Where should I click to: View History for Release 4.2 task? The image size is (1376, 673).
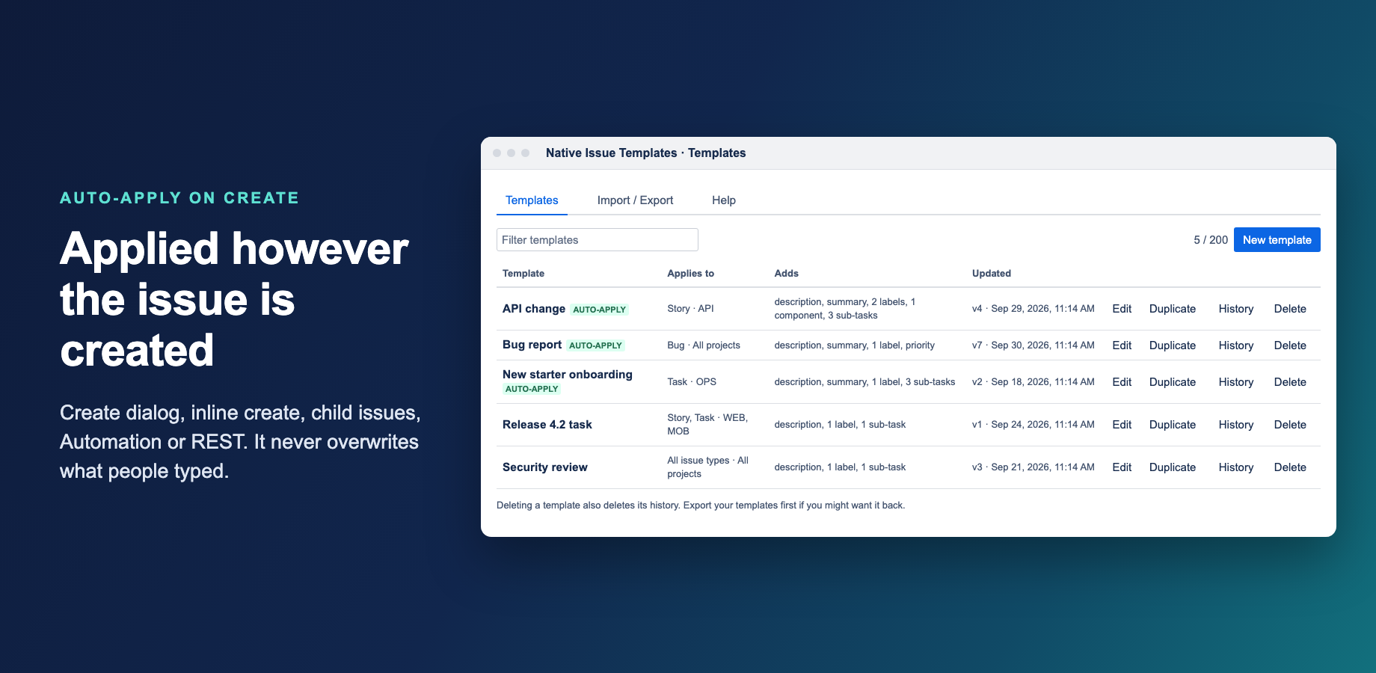coord(1236,425)
